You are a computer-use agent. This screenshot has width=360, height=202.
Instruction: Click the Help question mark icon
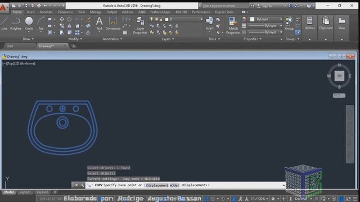(309, 6)
